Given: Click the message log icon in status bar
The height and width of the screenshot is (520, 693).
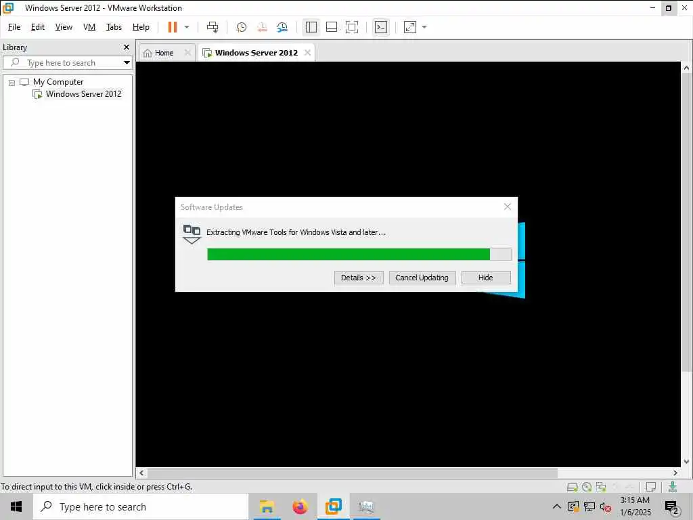Looking at the screenshot, I should coord(650,487).
